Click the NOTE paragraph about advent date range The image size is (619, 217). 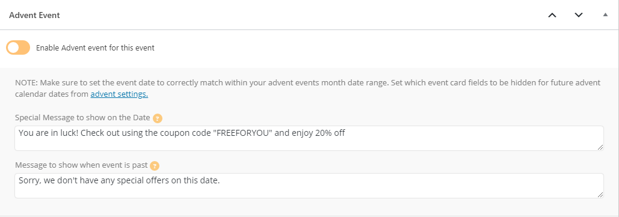(x=308, y=89)
